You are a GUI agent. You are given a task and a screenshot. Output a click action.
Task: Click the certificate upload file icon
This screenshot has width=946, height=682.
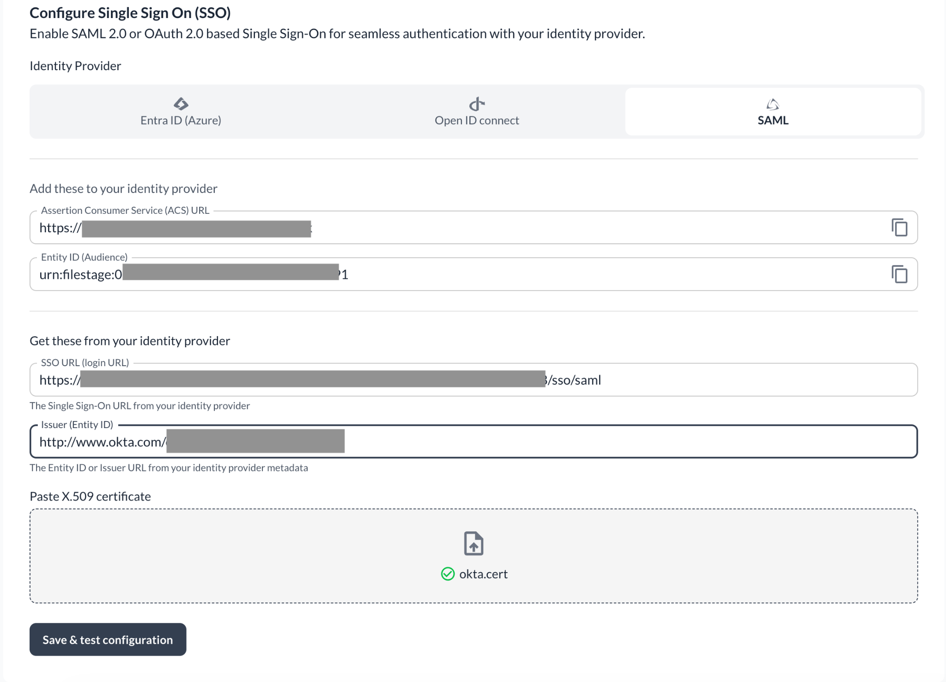pos(473,543)
